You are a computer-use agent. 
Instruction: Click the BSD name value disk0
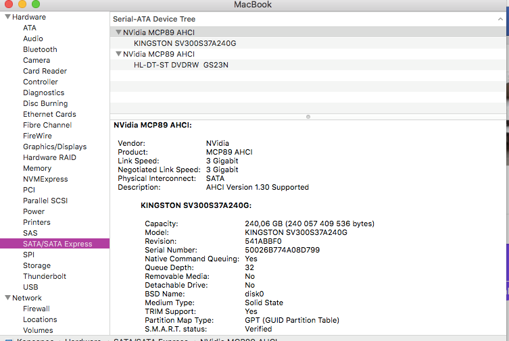click(x=254, y=294)
